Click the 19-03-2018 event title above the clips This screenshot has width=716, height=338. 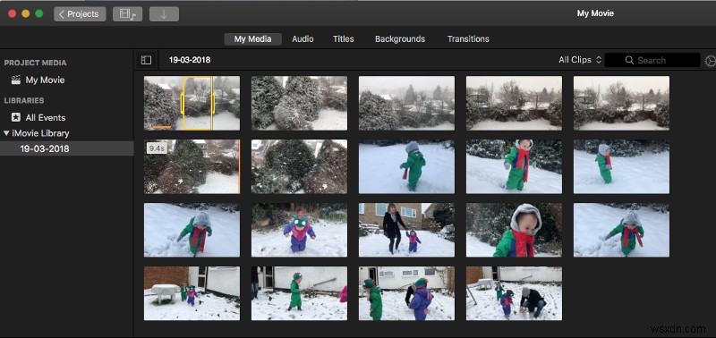(x=190, y=60)
